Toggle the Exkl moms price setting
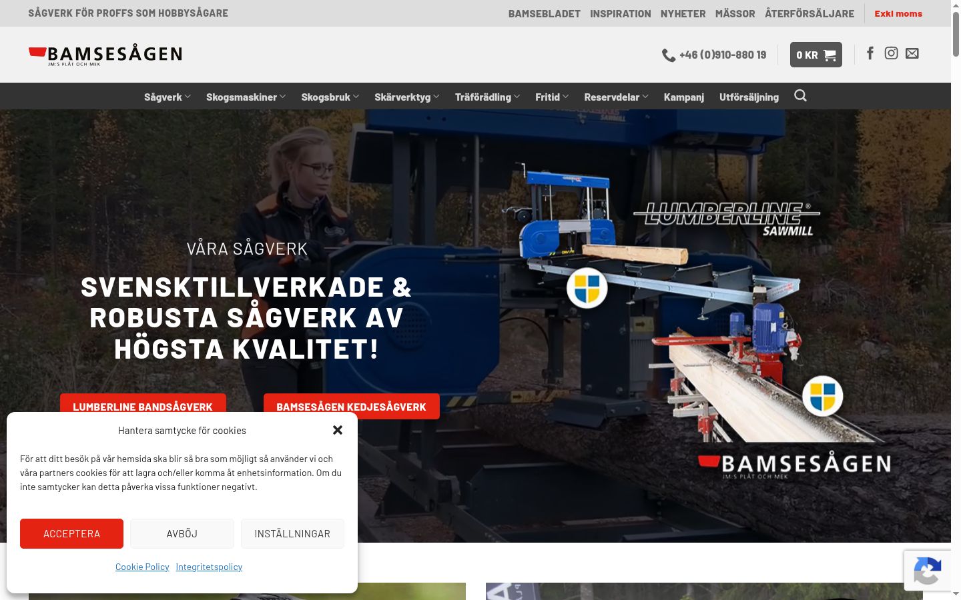961x600 pixels. 898,13
